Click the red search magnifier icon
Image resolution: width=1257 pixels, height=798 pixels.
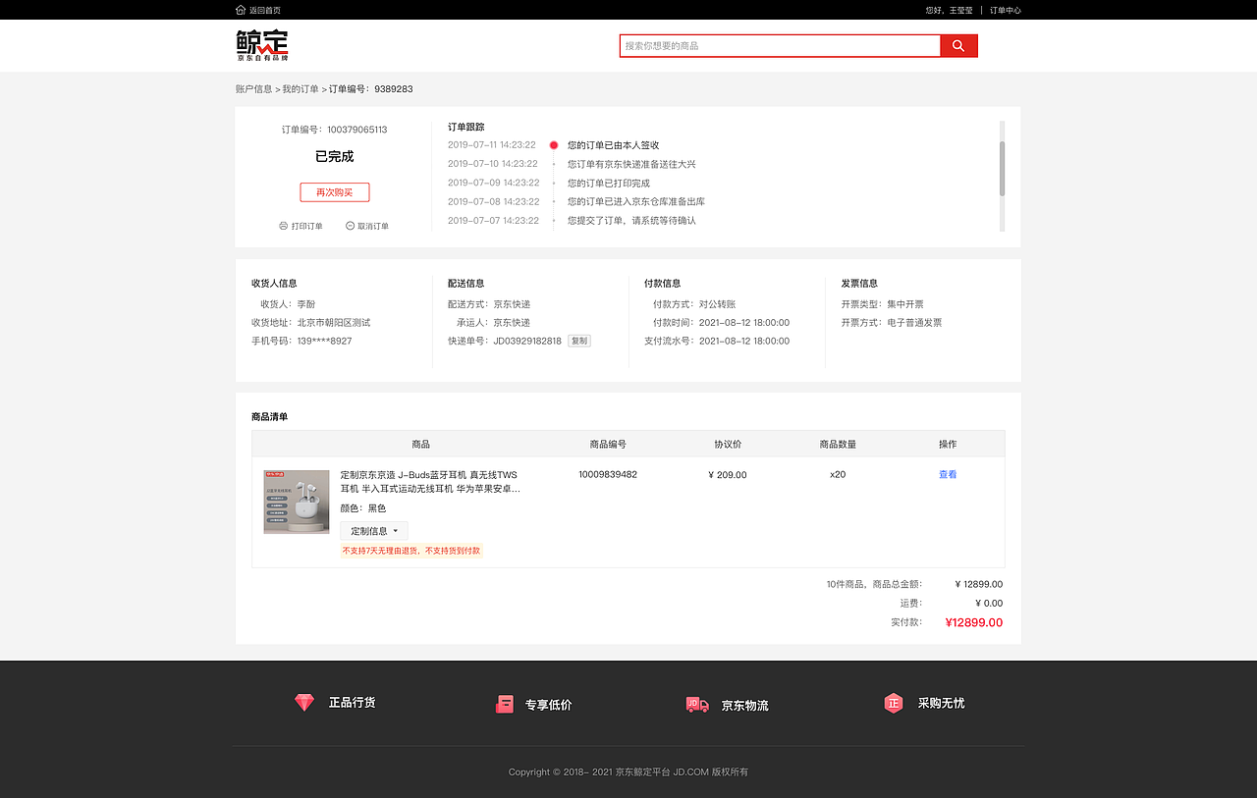click(957, 45)
